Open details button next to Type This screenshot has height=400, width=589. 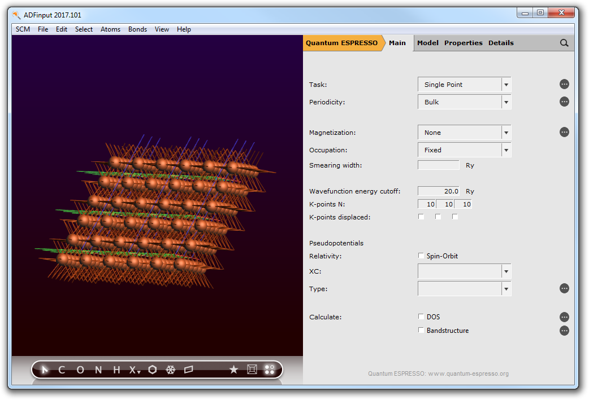[564, 288]
